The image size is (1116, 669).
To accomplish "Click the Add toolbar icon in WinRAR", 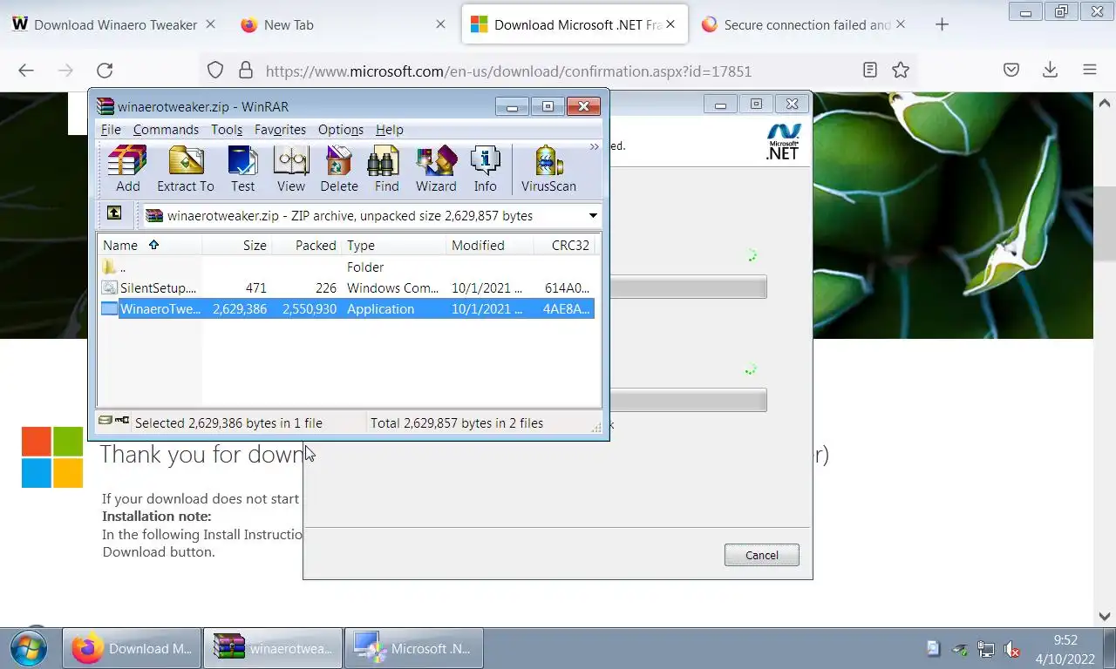I will 127,169.
